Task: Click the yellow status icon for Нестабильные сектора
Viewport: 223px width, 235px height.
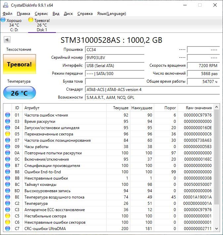Action: coord(8,216)
